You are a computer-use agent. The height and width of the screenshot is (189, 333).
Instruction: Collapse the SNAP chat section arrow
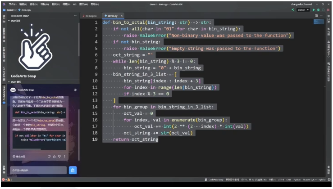point(9,82)
